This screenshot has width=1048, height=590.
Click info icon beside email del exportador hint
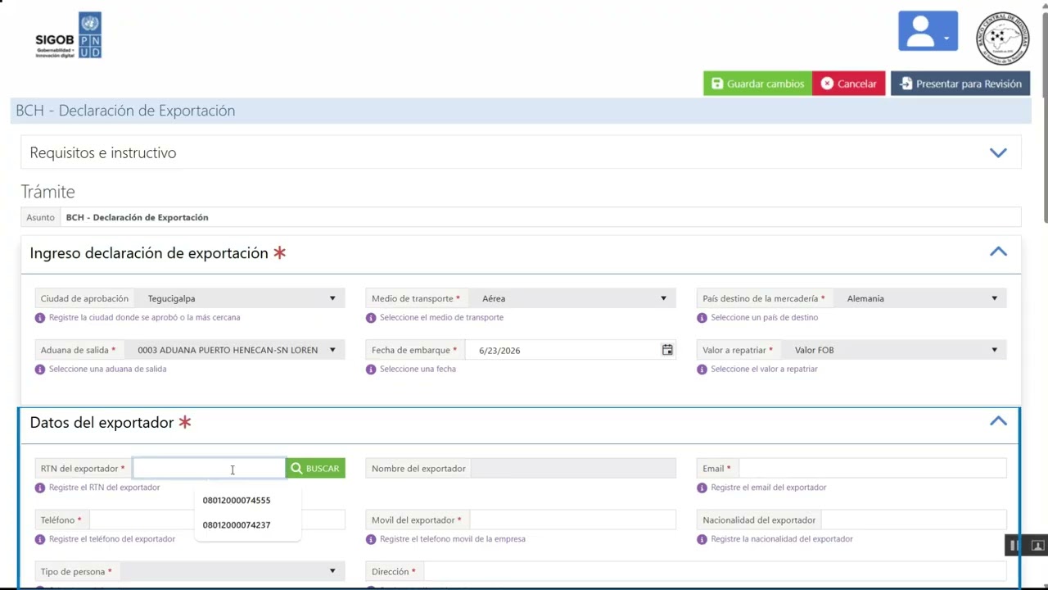pyautogui.click(x=702, y=488)
